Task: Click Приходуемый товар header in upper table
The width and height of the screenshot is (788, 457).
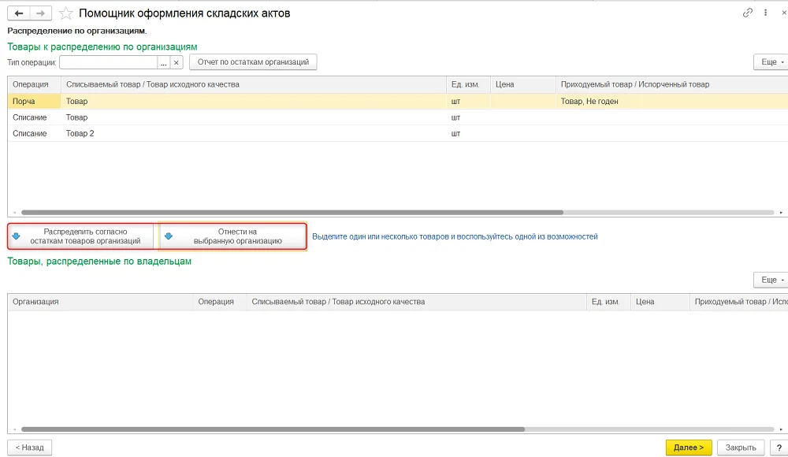Action: (x=672, y=84)
